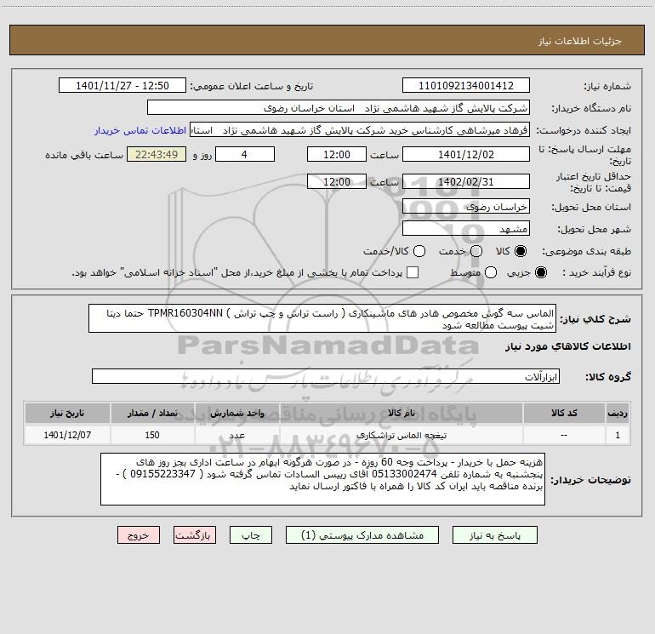The height and width of the screenshot is (634, 655).
Task: Click the unit cell عدد
Action: (236, 435)
